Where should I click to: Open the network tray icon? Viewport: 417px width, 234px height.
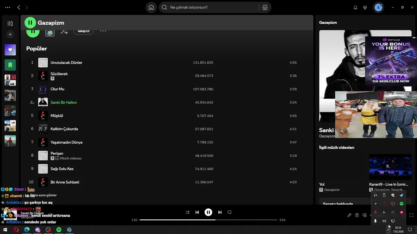coord(393,221)
